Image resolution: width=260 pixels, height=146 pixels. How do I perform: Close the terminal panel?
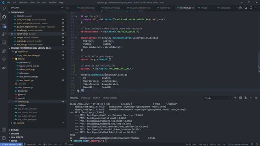(256, 98)
